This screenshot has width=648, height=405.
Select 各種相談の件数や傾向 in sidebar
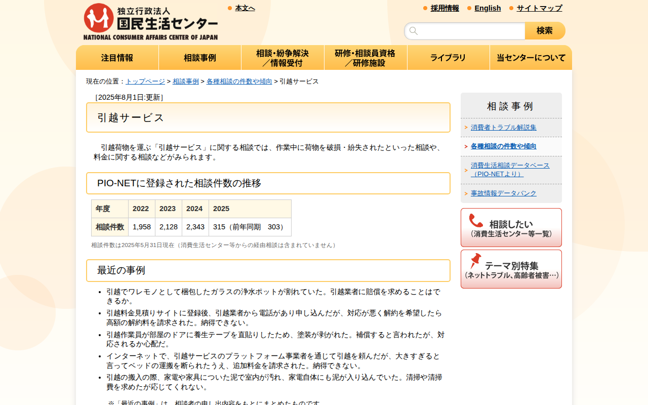pos(504,146)
